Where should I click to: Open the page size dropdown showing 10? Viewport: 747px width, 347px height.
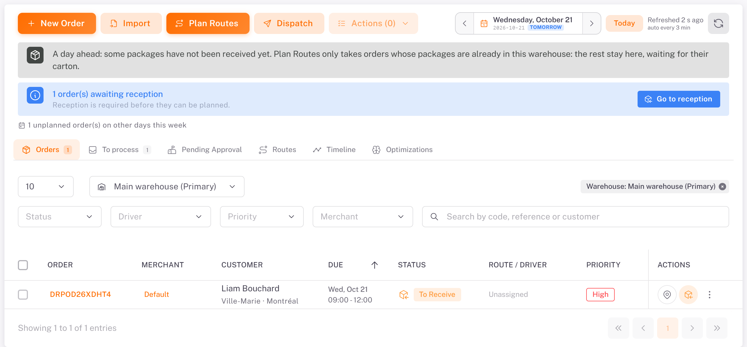click(x=46, y=186)
